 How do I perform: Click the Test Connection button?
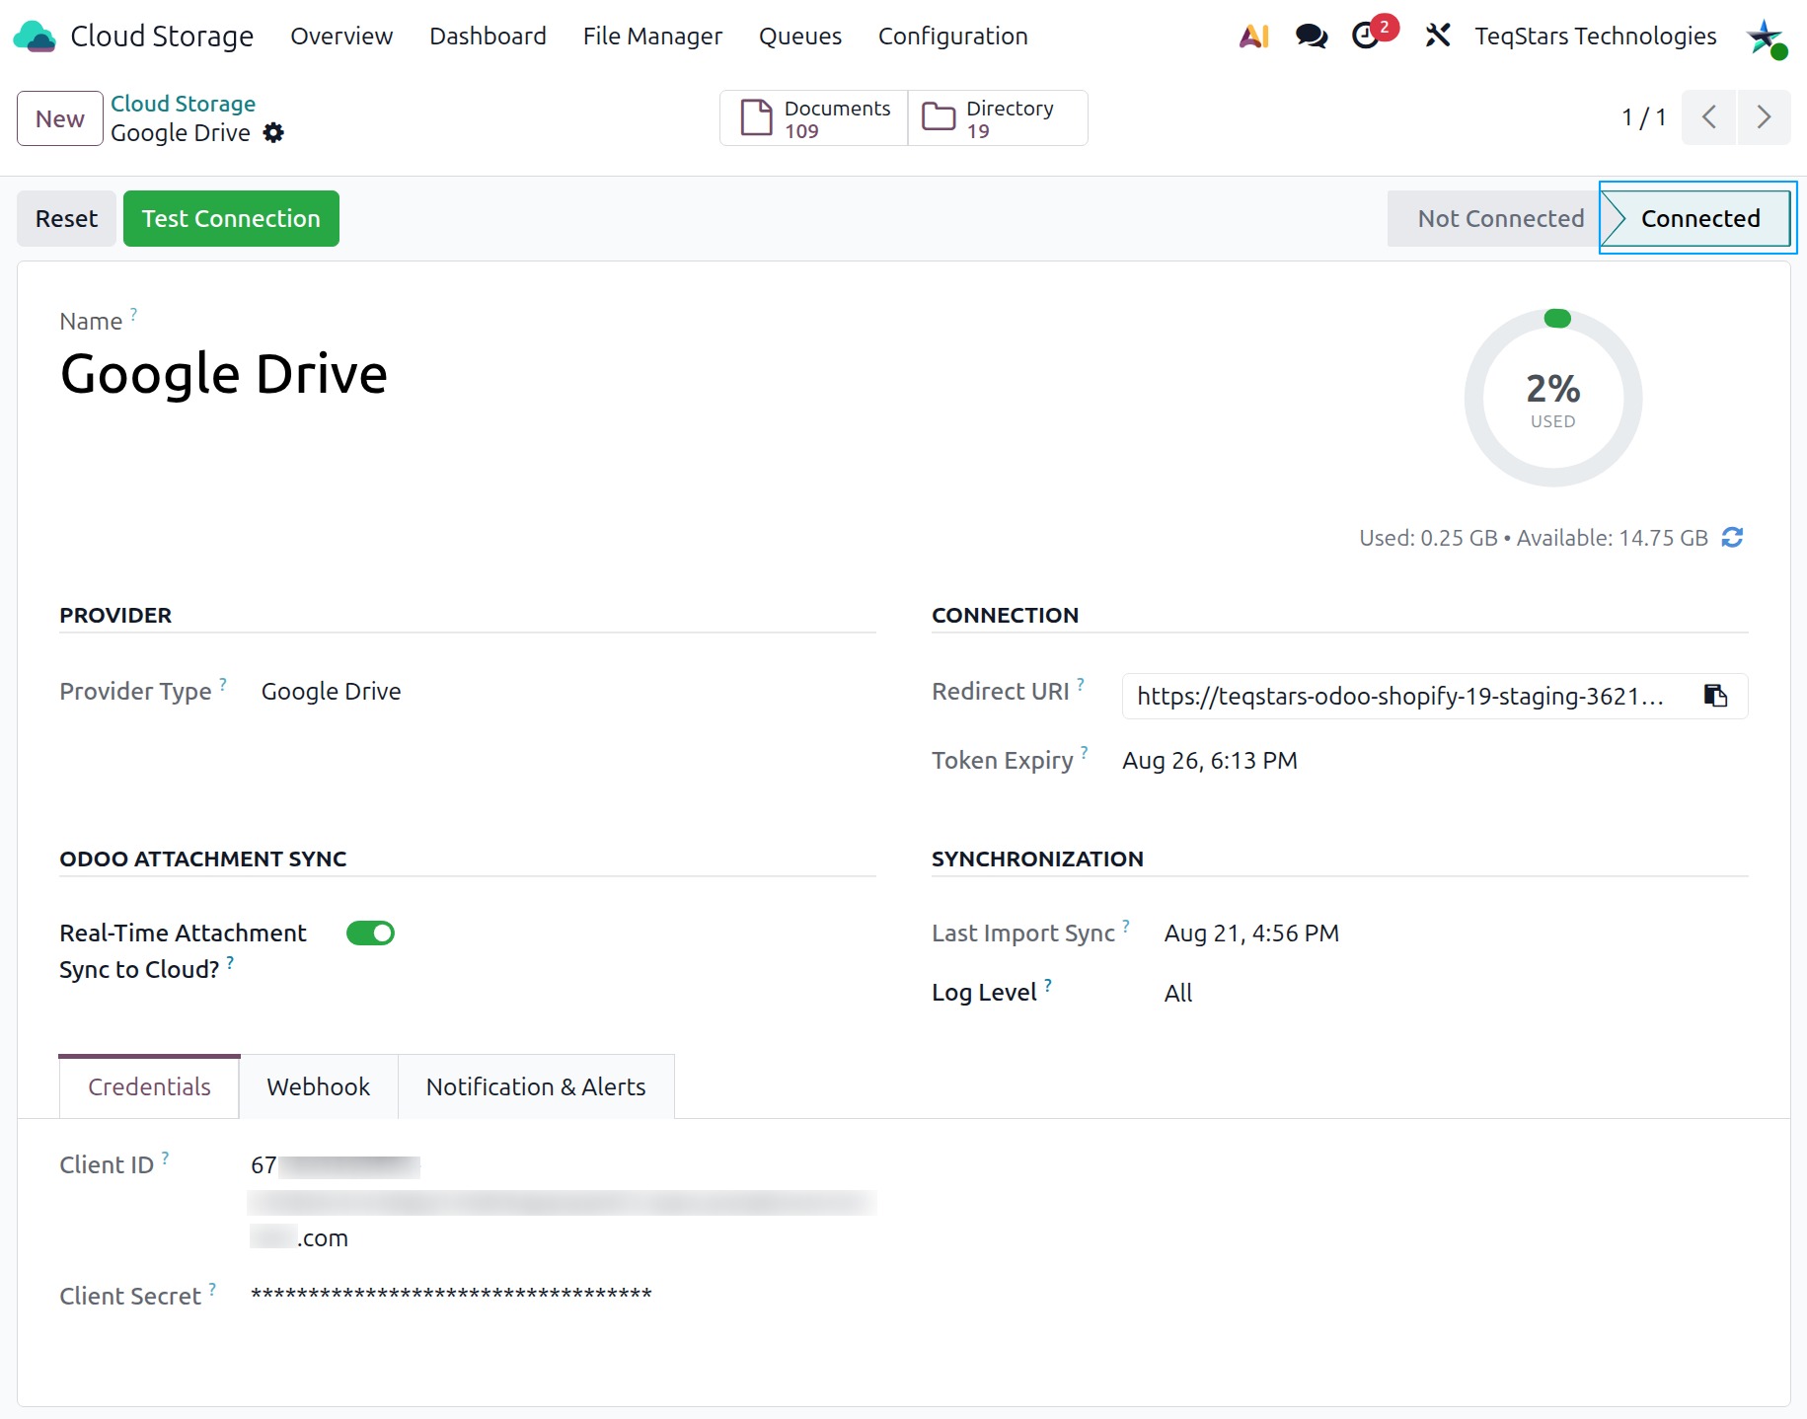tap(231, 219)
